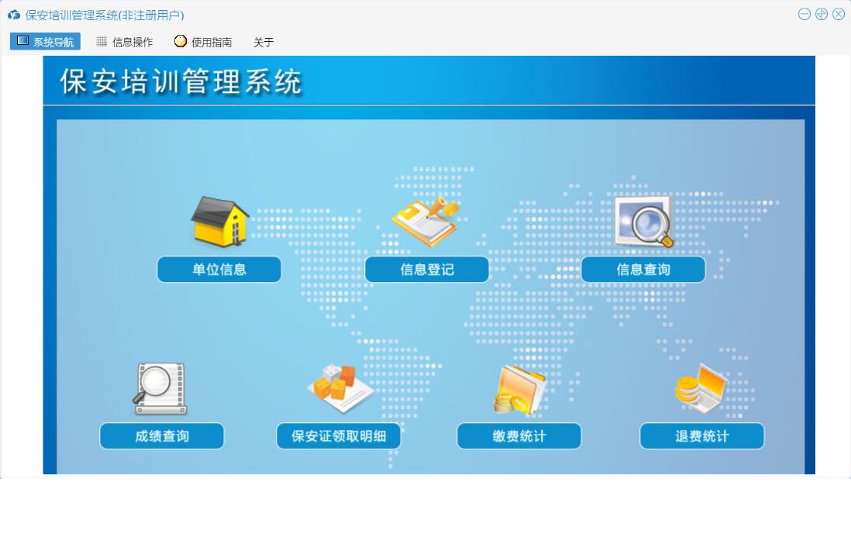The height and width of the screenshot is (557, 851).
Task: Maximize the window with the middle title button
Action: click(822, 14)
